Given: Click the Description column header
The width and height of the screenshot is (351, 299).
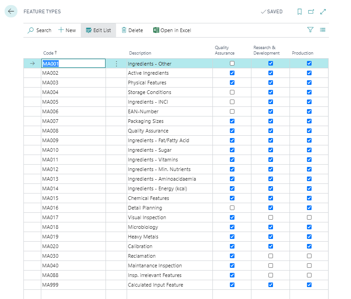Looking at the screenshot, I should pyautogui.click(x=140, y=53).
